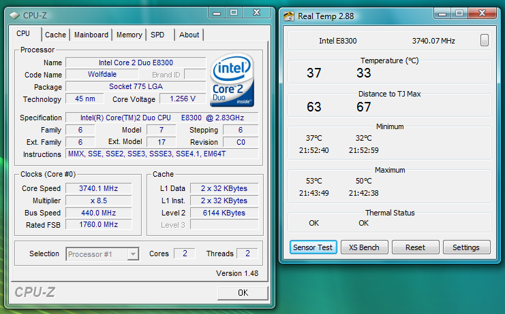Open Real Temp Settings
Image resolution: width=505 pixels, height=314 pixels.
[466, 247]
